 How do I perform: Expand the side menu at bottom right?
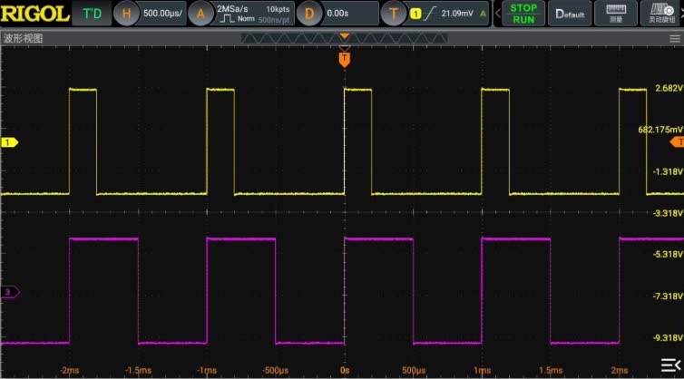670,364
